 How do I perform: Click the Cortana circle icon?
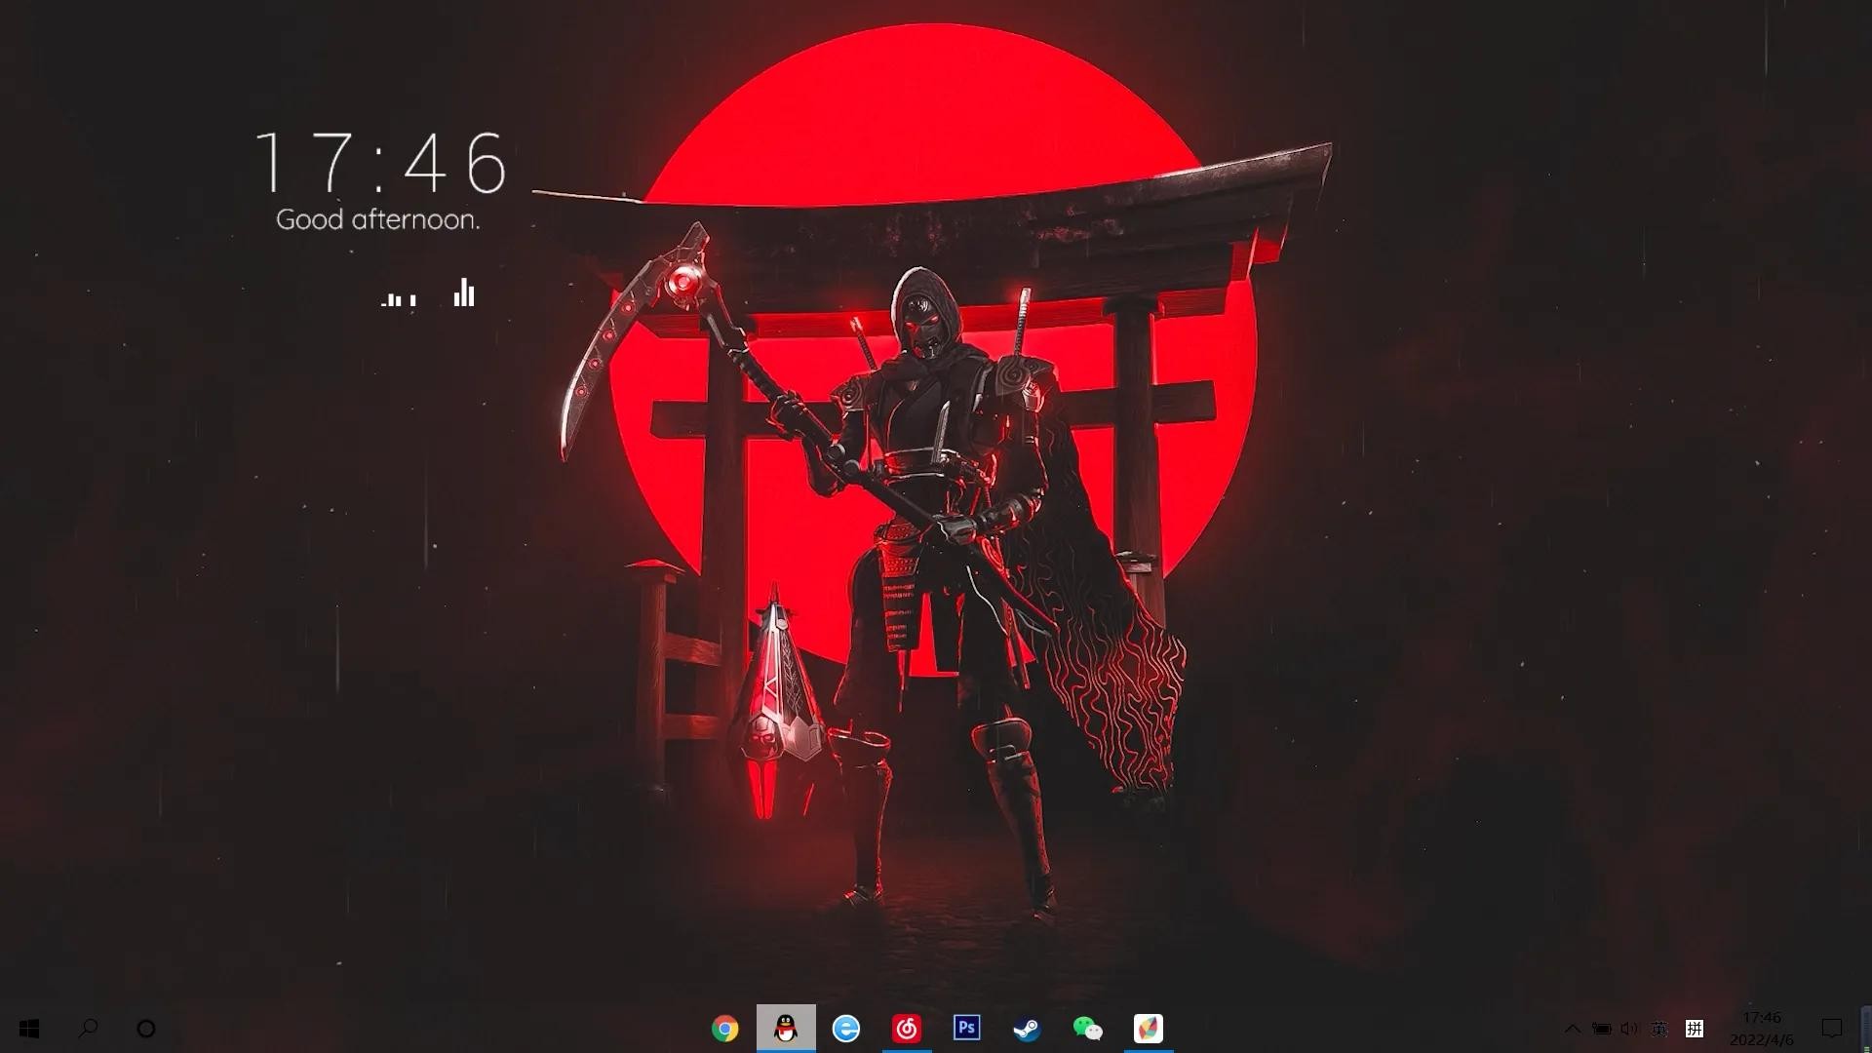146,1029
